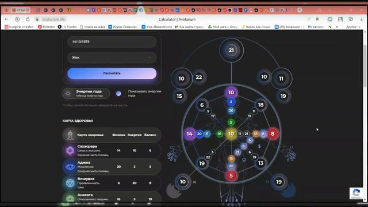Click Аджна Баланс value 5

tap(150, 167)
